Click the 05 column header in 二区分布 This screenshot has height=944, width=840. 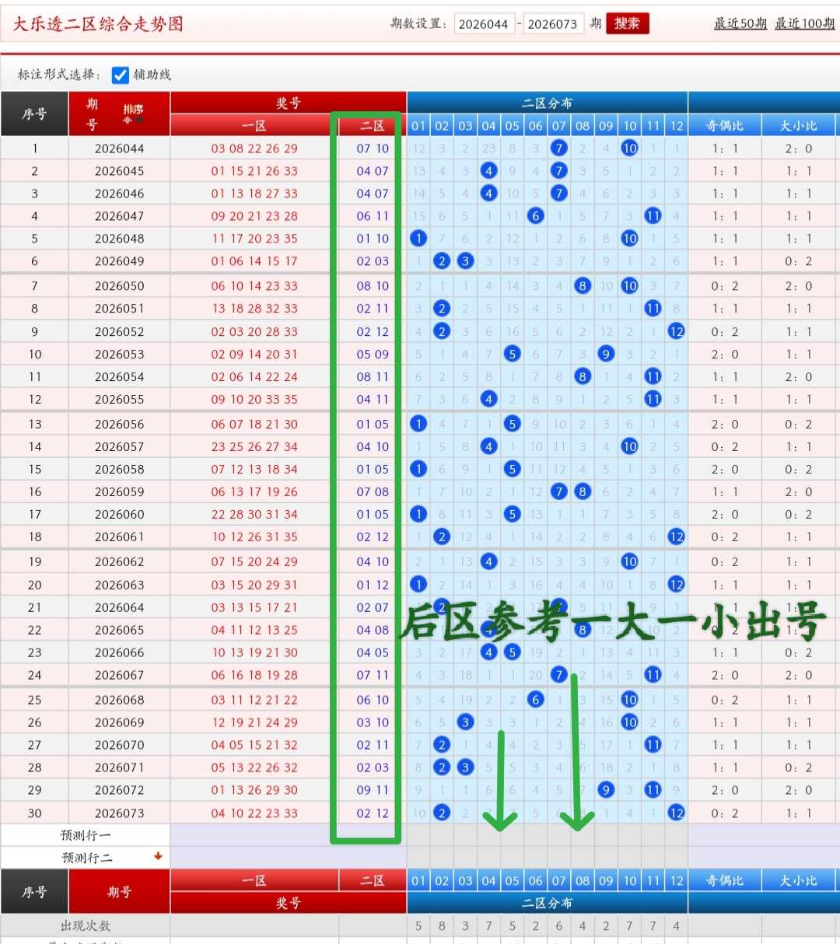[512, 125]
